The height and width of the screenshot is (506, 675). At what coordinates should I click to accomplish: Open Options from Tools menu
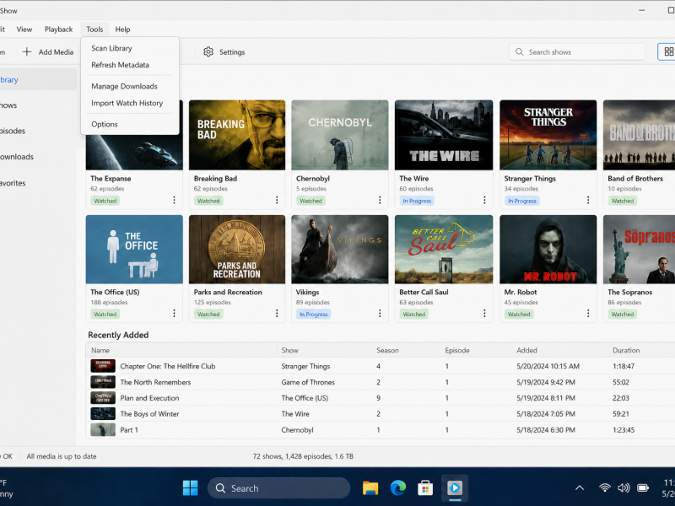coord(130,124)
